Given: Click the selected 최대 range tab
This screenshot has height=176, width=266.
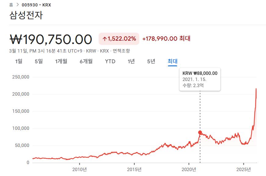Looking at the screenshot, I should point(172,61).
